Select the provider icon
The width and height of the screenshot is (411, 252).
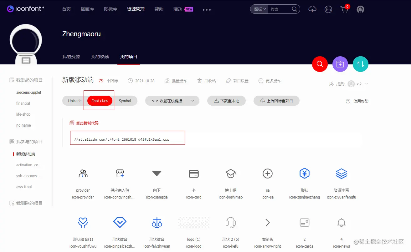click(83, 174)
